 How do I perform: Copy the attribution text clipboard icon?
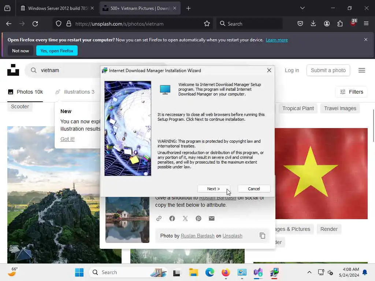(262, 236)
